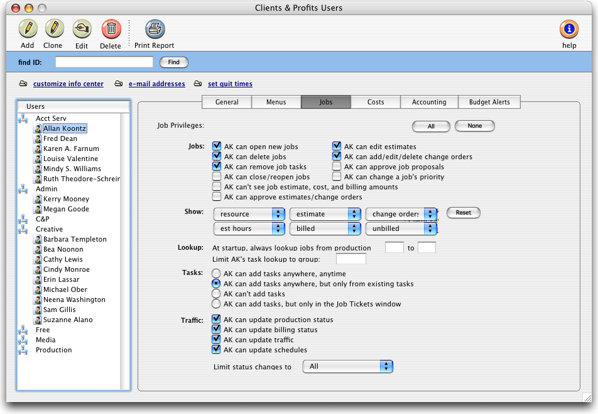Click the All job privileges button
Viewport: 598px width, 414px height.
(431, 126)
